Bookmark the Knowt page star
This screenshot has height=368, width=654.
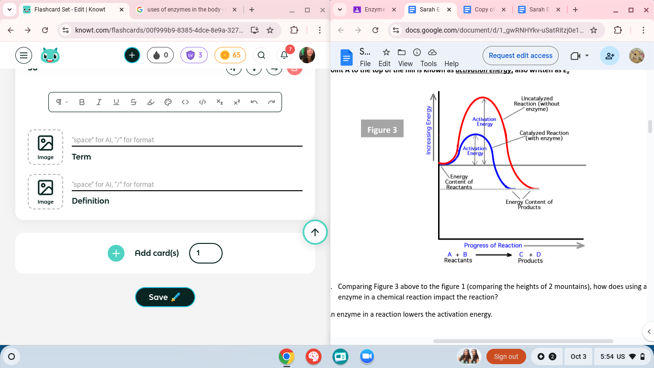tap(270, 30)
